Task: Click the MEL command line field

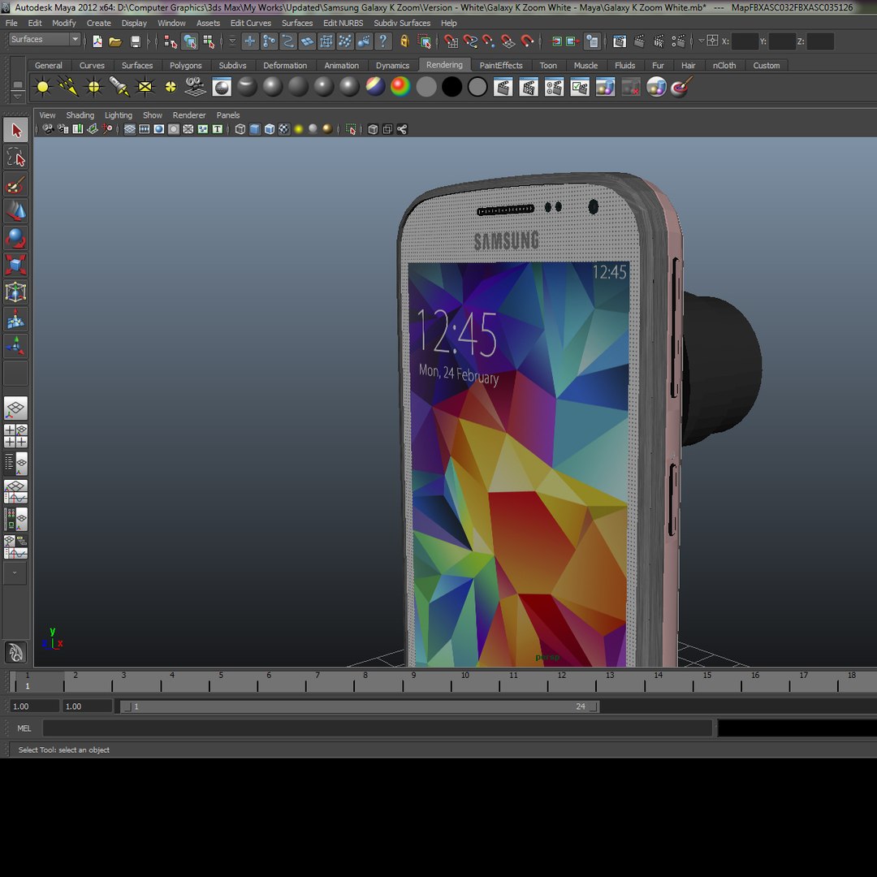Action: click(378, 728)
